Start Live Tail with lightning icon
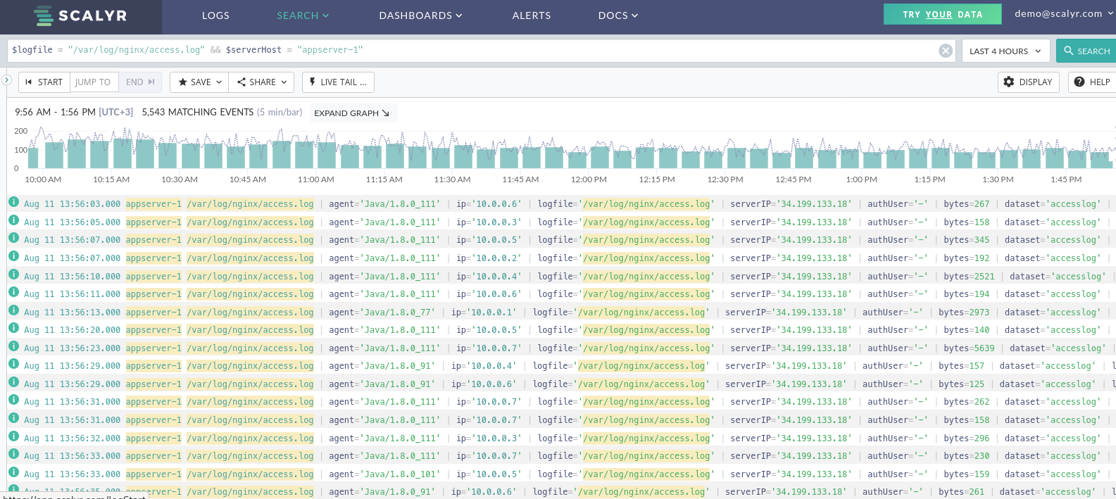This screenshot has width=1116, height=499. 337,82
